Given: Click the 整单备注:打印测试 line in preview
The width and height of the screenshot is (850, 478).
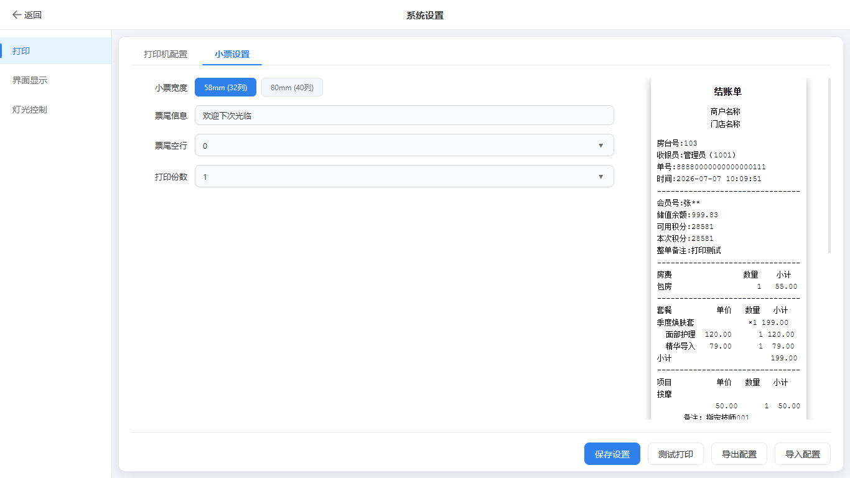Looking at the screenshot, I should [689, 250].
